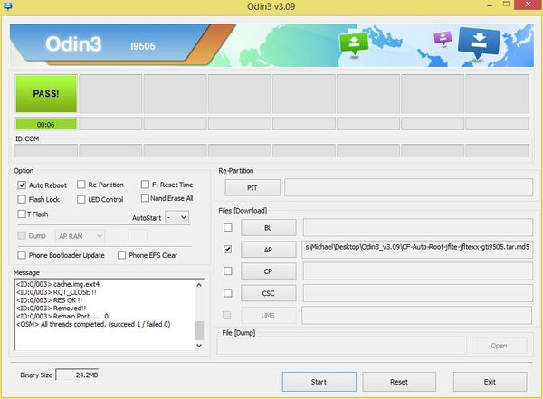
Task: Open the AutoStart dropdown
Action: click(177, 217)
